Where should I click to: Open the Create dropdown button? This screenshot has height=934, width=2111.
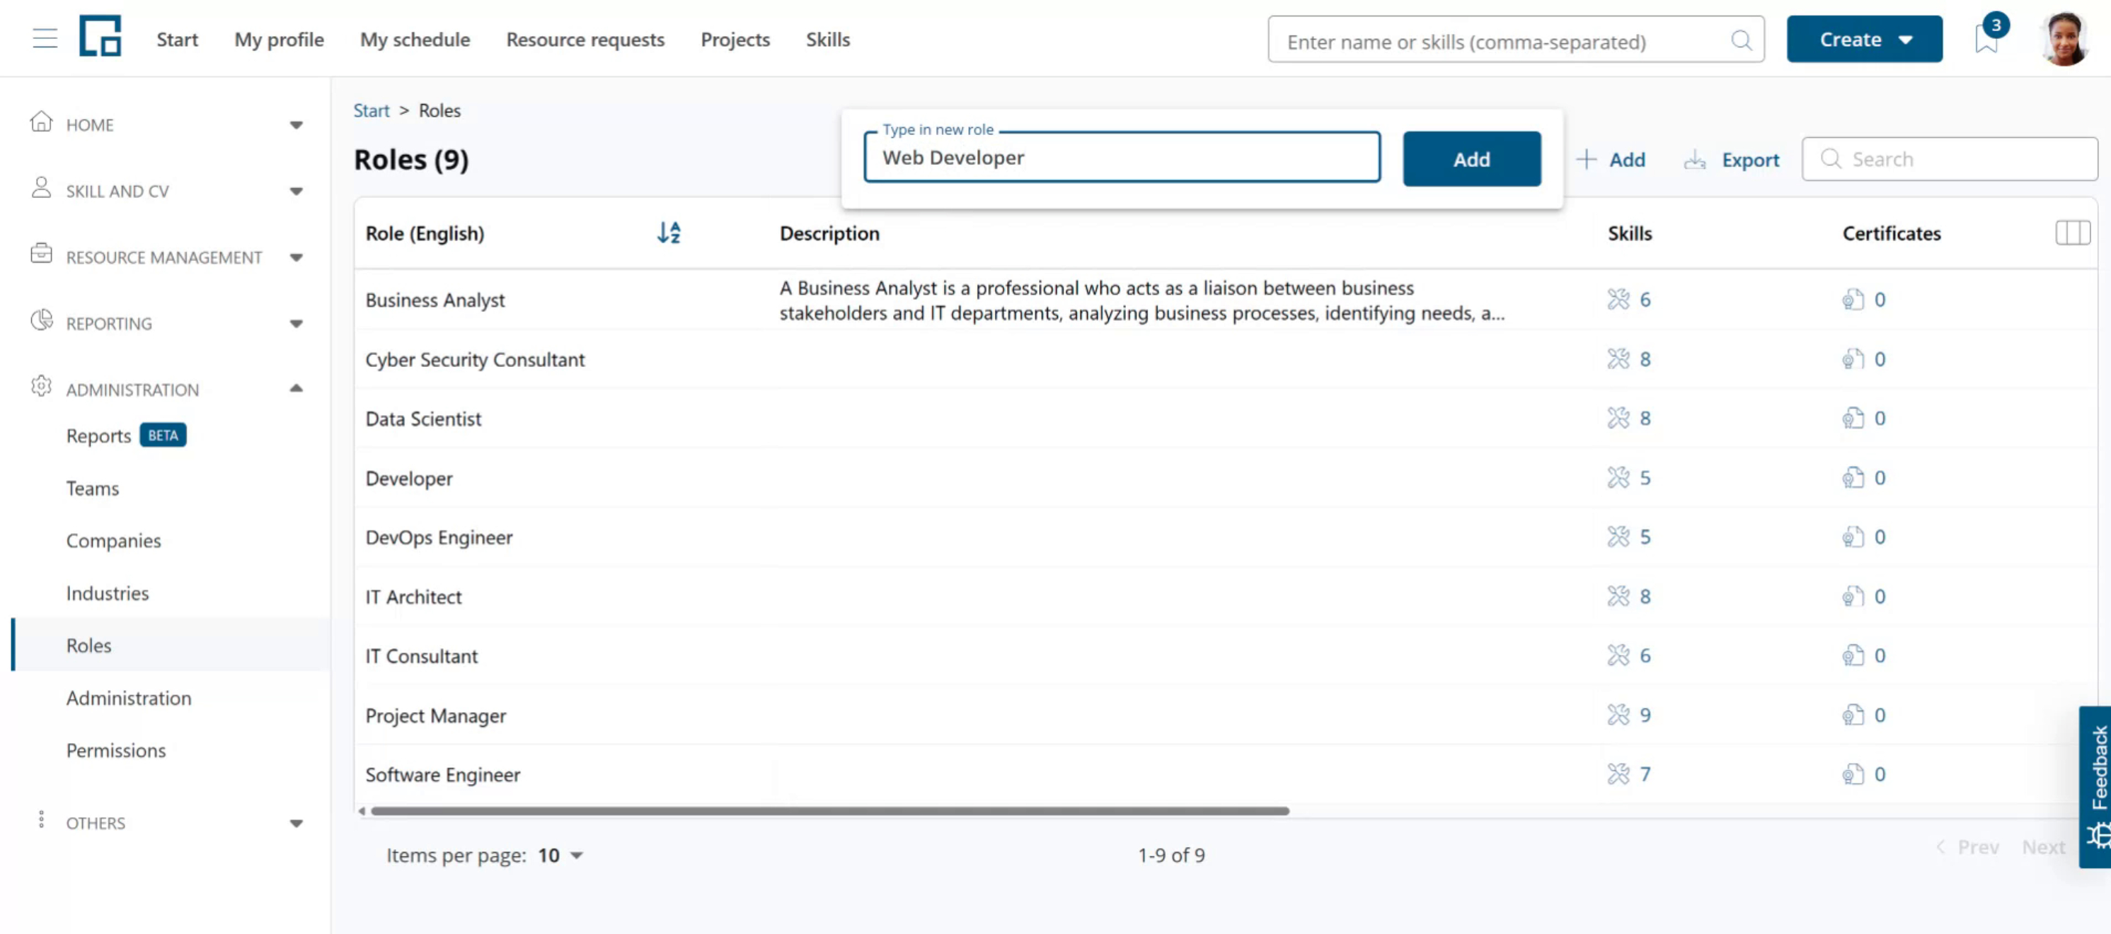click(x=1864, y=40)
